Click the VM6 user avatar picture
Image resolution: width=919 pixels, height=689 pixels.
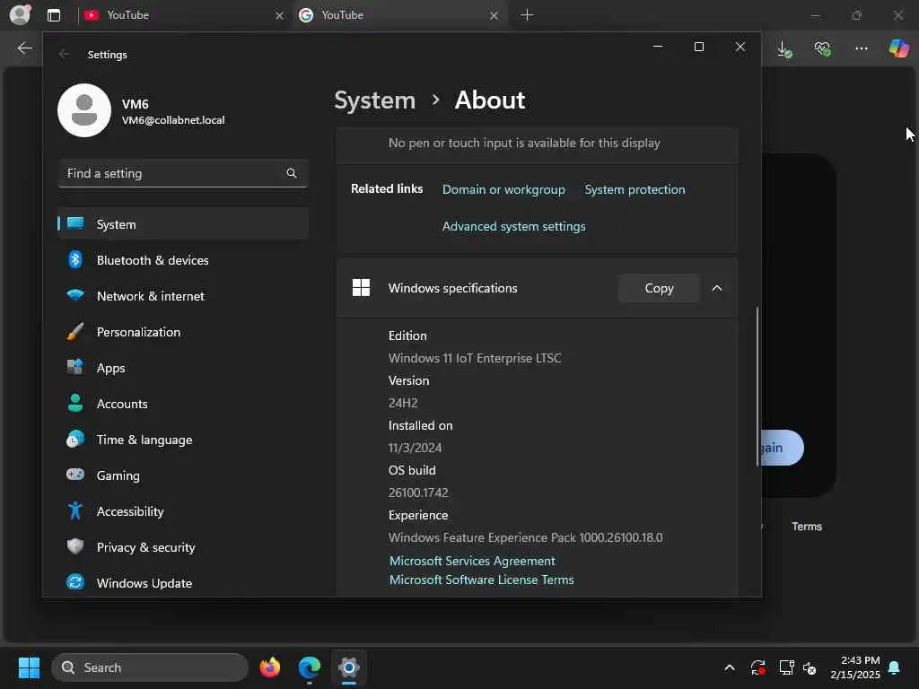(84, 110)
